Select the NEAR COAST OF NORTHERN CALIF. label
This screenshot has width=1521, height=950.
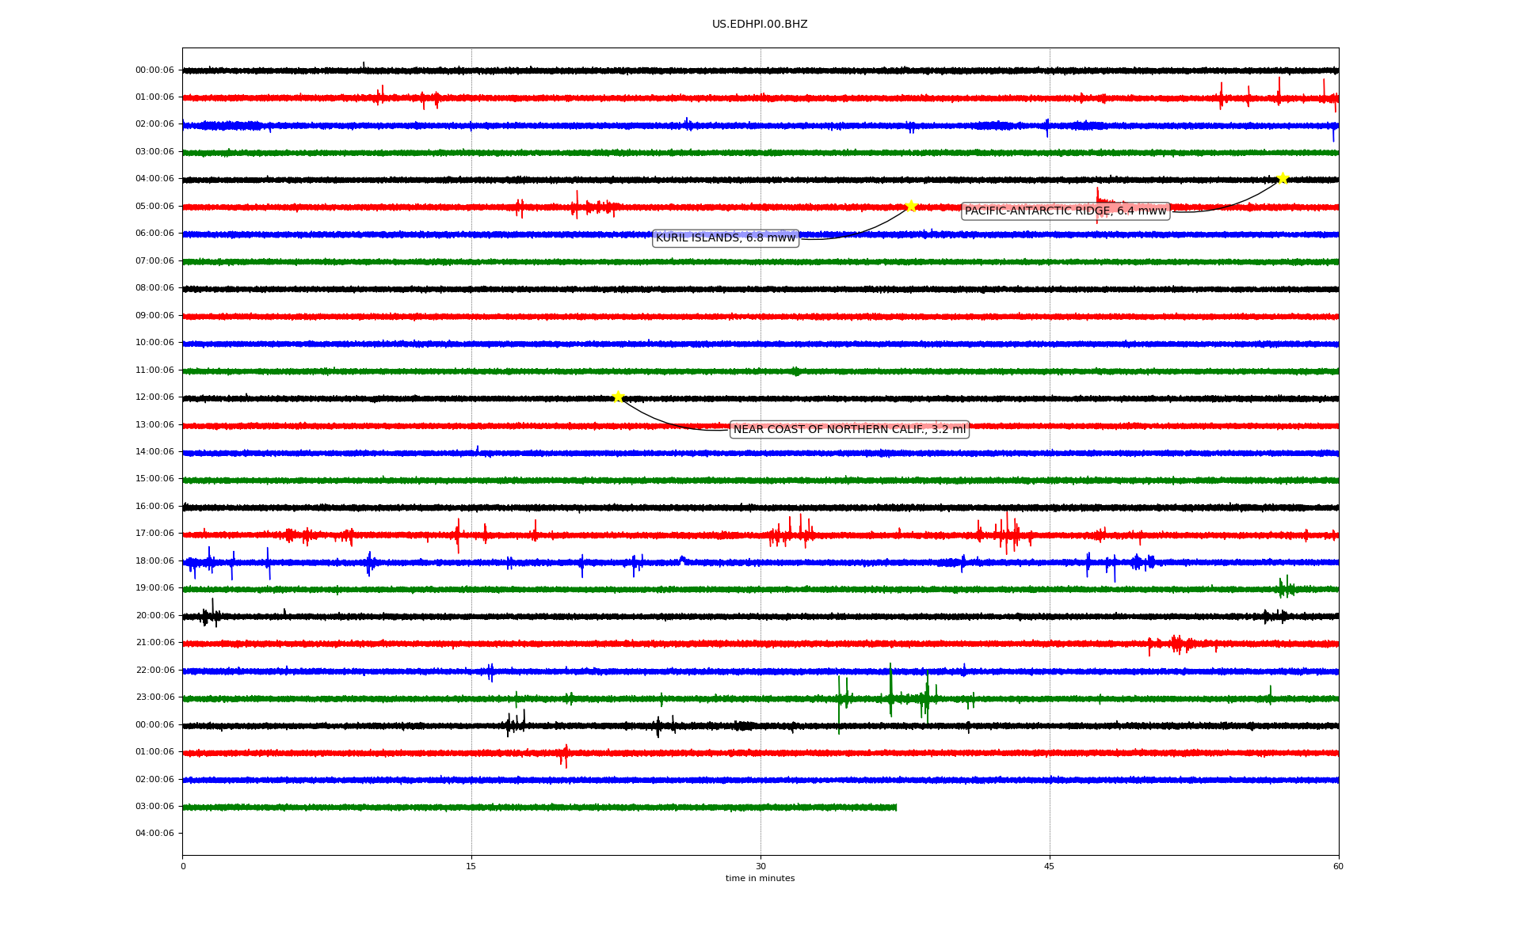click(x=849, y=429)
